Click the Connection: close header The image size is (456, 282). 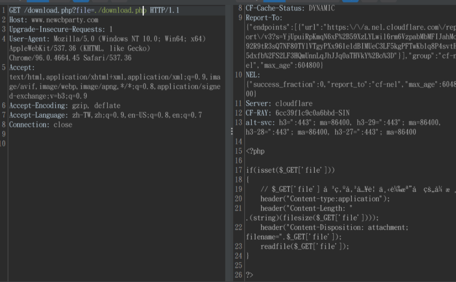click(40, 125)
